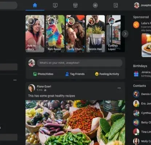Click the blue Tag Friends icon
This screenshot has height=145, width=151.
point(67,74)
